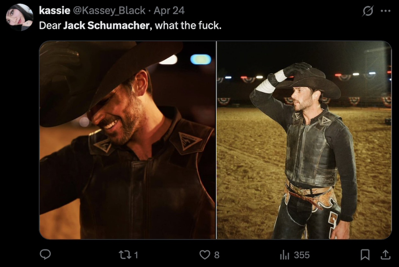Viewport: 399px width, 267px height.
Task: Click the bolded name "Jack Schumacher"
Action: (x=106, y=25)
